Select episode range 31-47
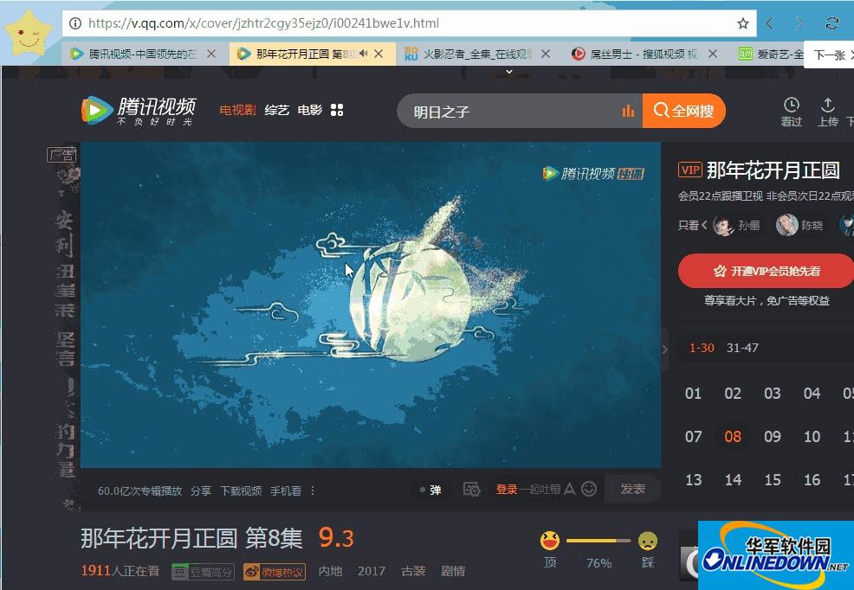 742,348
